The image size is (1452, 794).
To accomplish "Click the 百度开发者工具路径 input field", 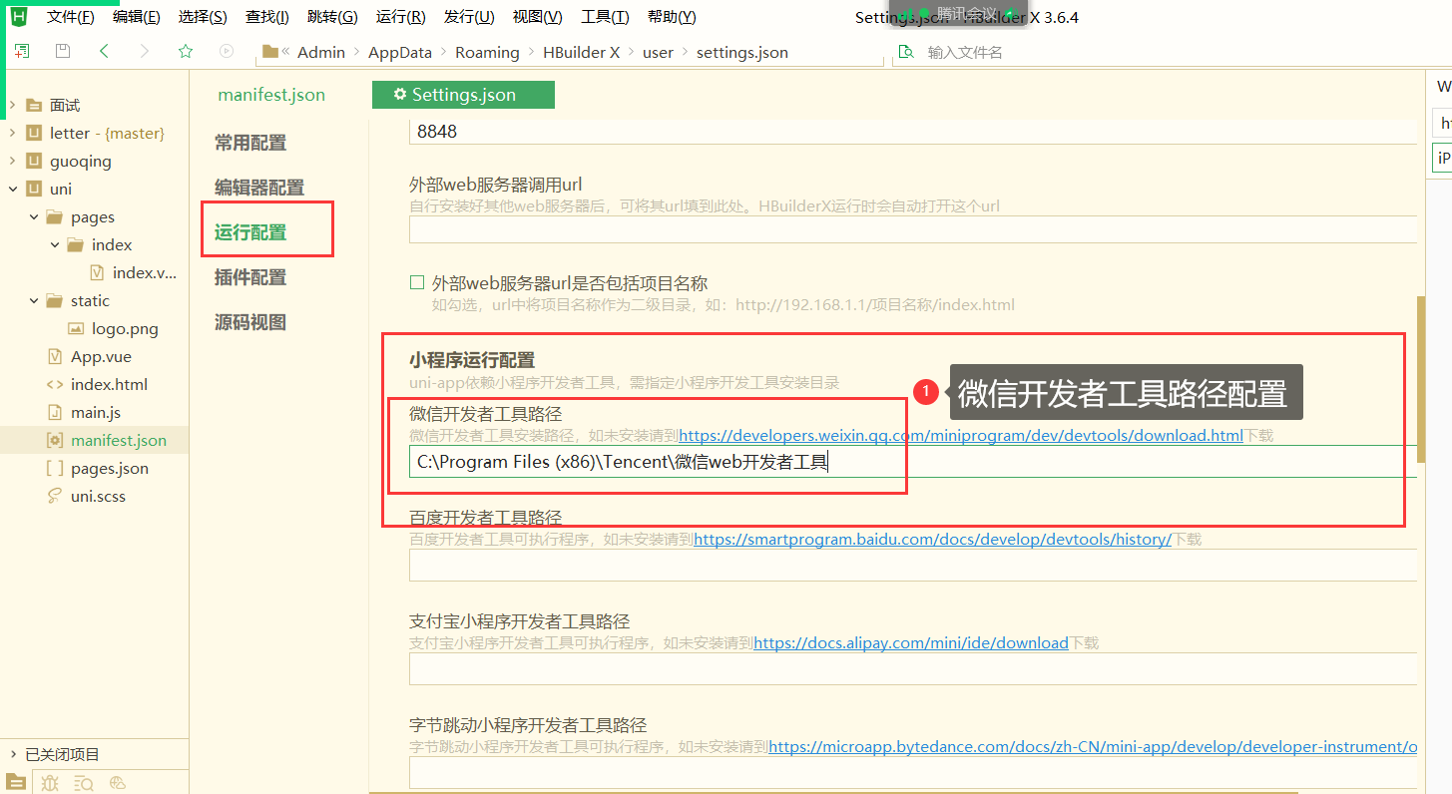I will tap(913, 565).
